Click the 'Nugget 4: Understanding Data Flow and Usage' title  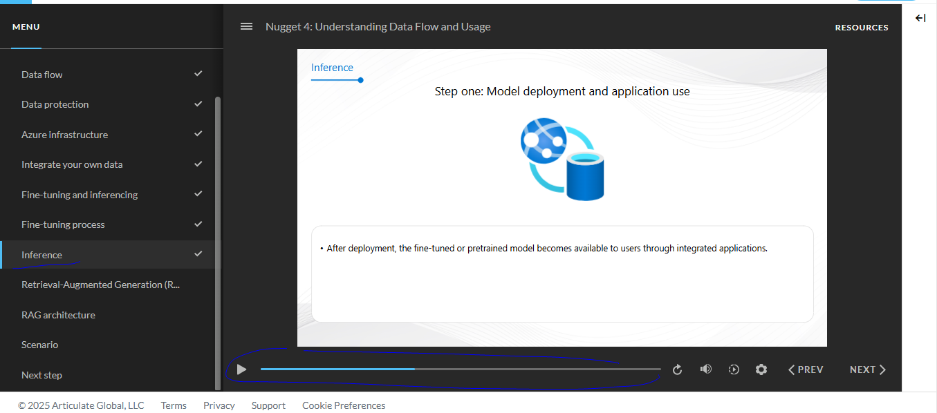pos(378,27)
